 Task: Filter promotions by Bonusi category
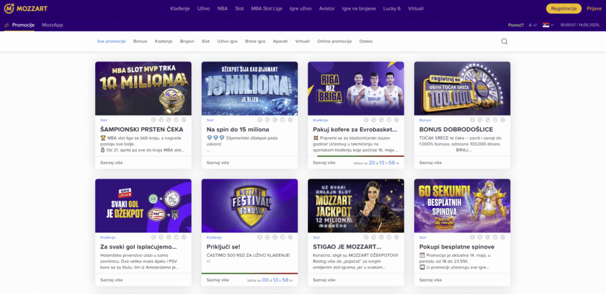coord(140,41)
